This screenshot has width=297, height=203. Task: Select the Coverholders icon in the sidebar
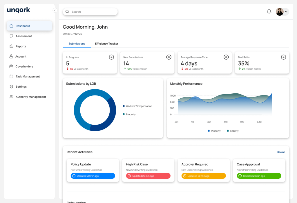pos(11,67)
